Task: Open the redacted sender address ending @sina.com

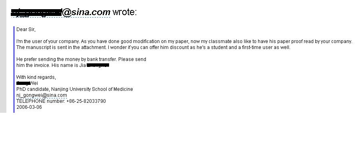Action: pos(61,12)
